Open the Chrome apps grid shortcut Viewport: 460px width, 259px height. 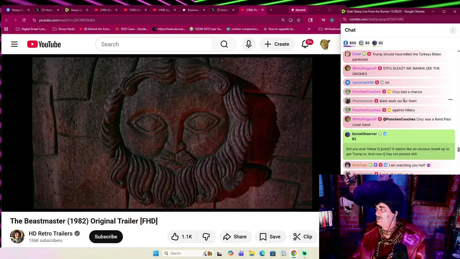point(6,29)
